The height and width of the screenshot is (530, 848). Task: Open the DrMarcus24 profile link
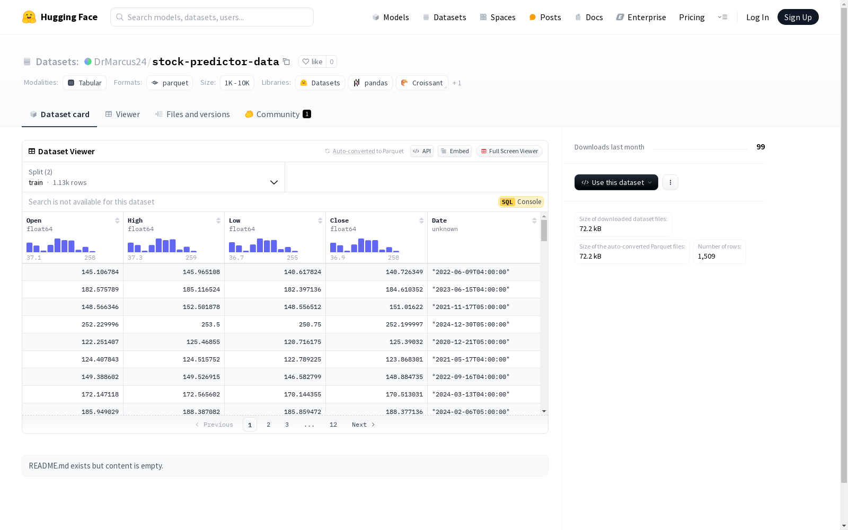(x=120, y=61)
